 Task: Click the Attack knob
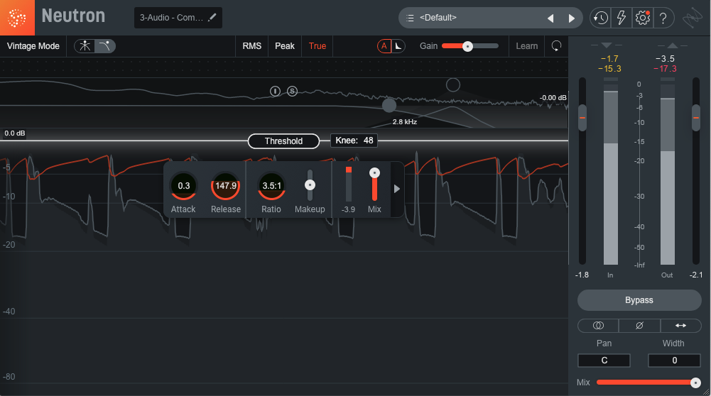coord(183,186)
